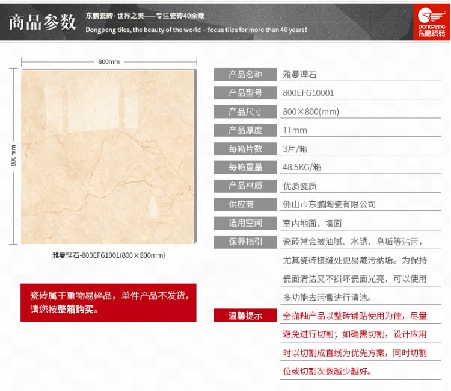Screen dimensions: 451x391
Task: Click the material value 优质瓷质
Action: pyautogui.click(x=299, y=186)
